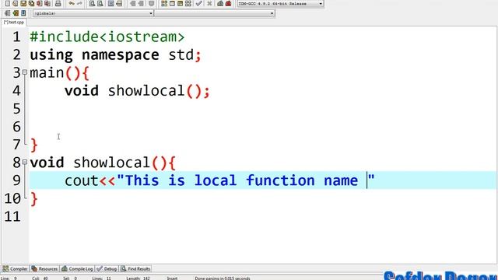Click the Redo toolbar icon
The height and width of the screenshot is (280, 498).
click(79, 3)
